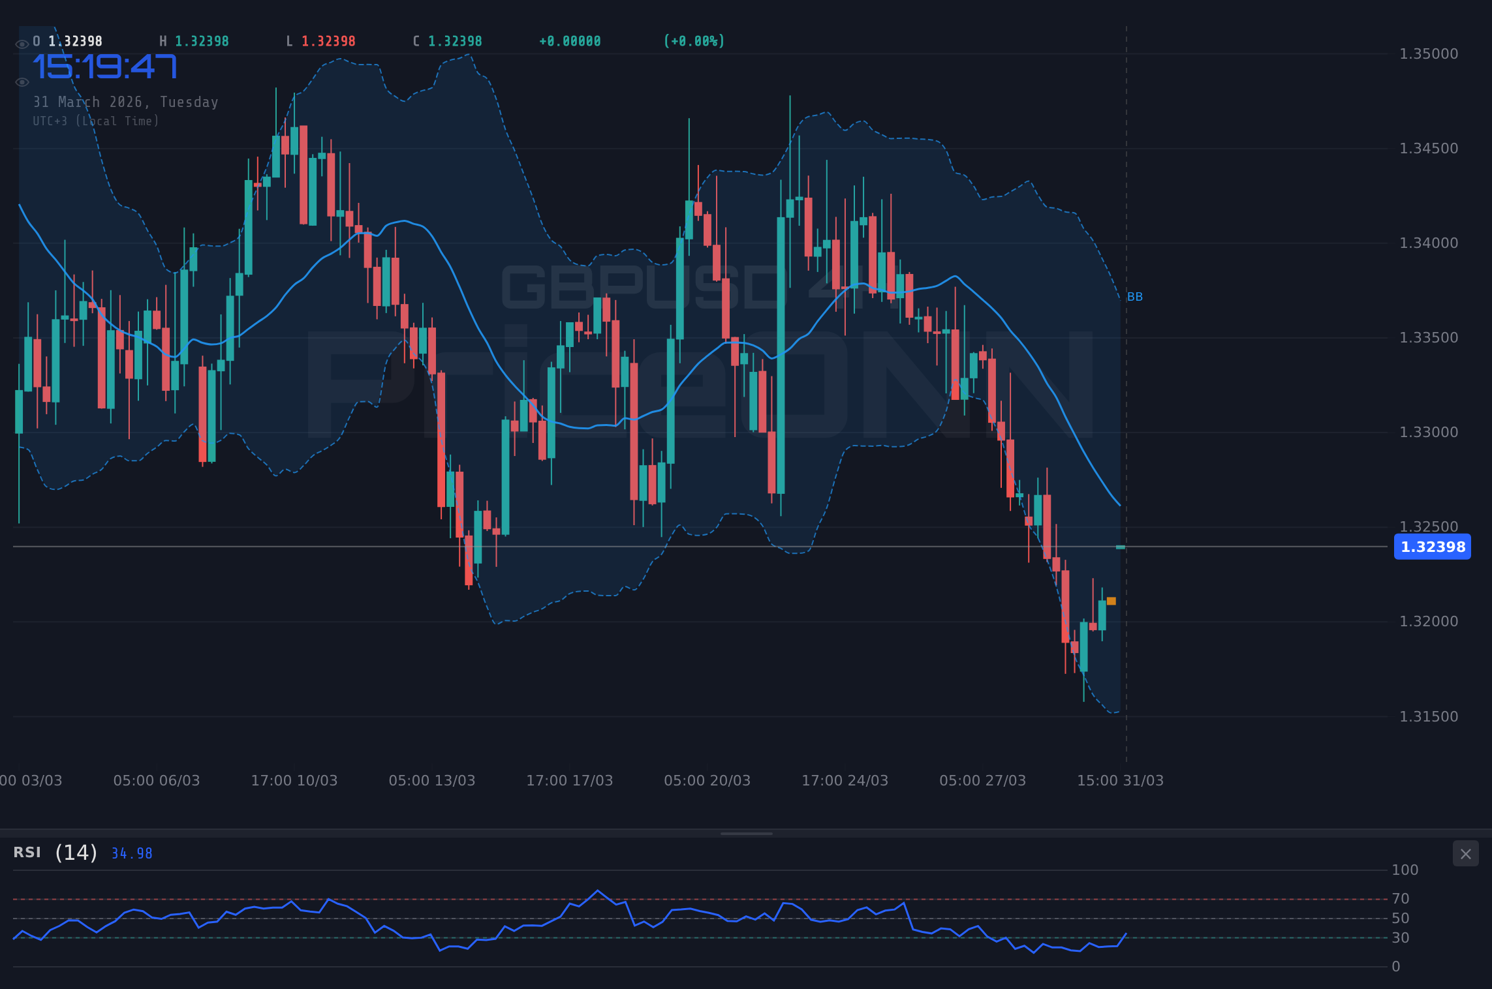
Task: Click the 31 March 2026, Tuesday date text
Action: coord(125,102)
